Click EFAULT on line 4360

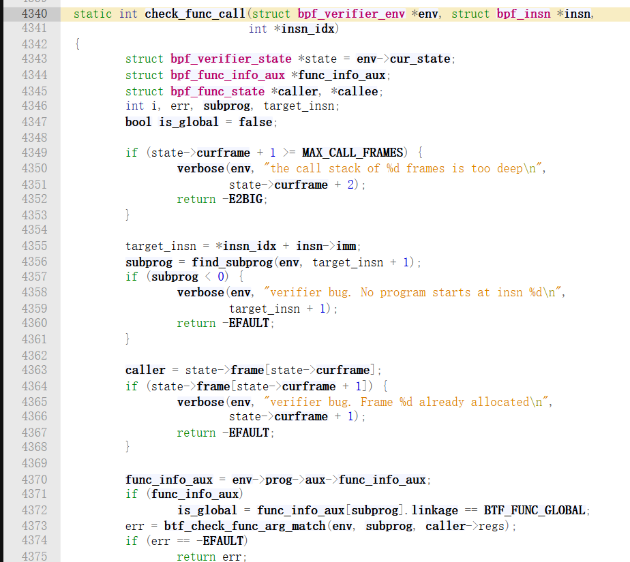tap(249, 323)
